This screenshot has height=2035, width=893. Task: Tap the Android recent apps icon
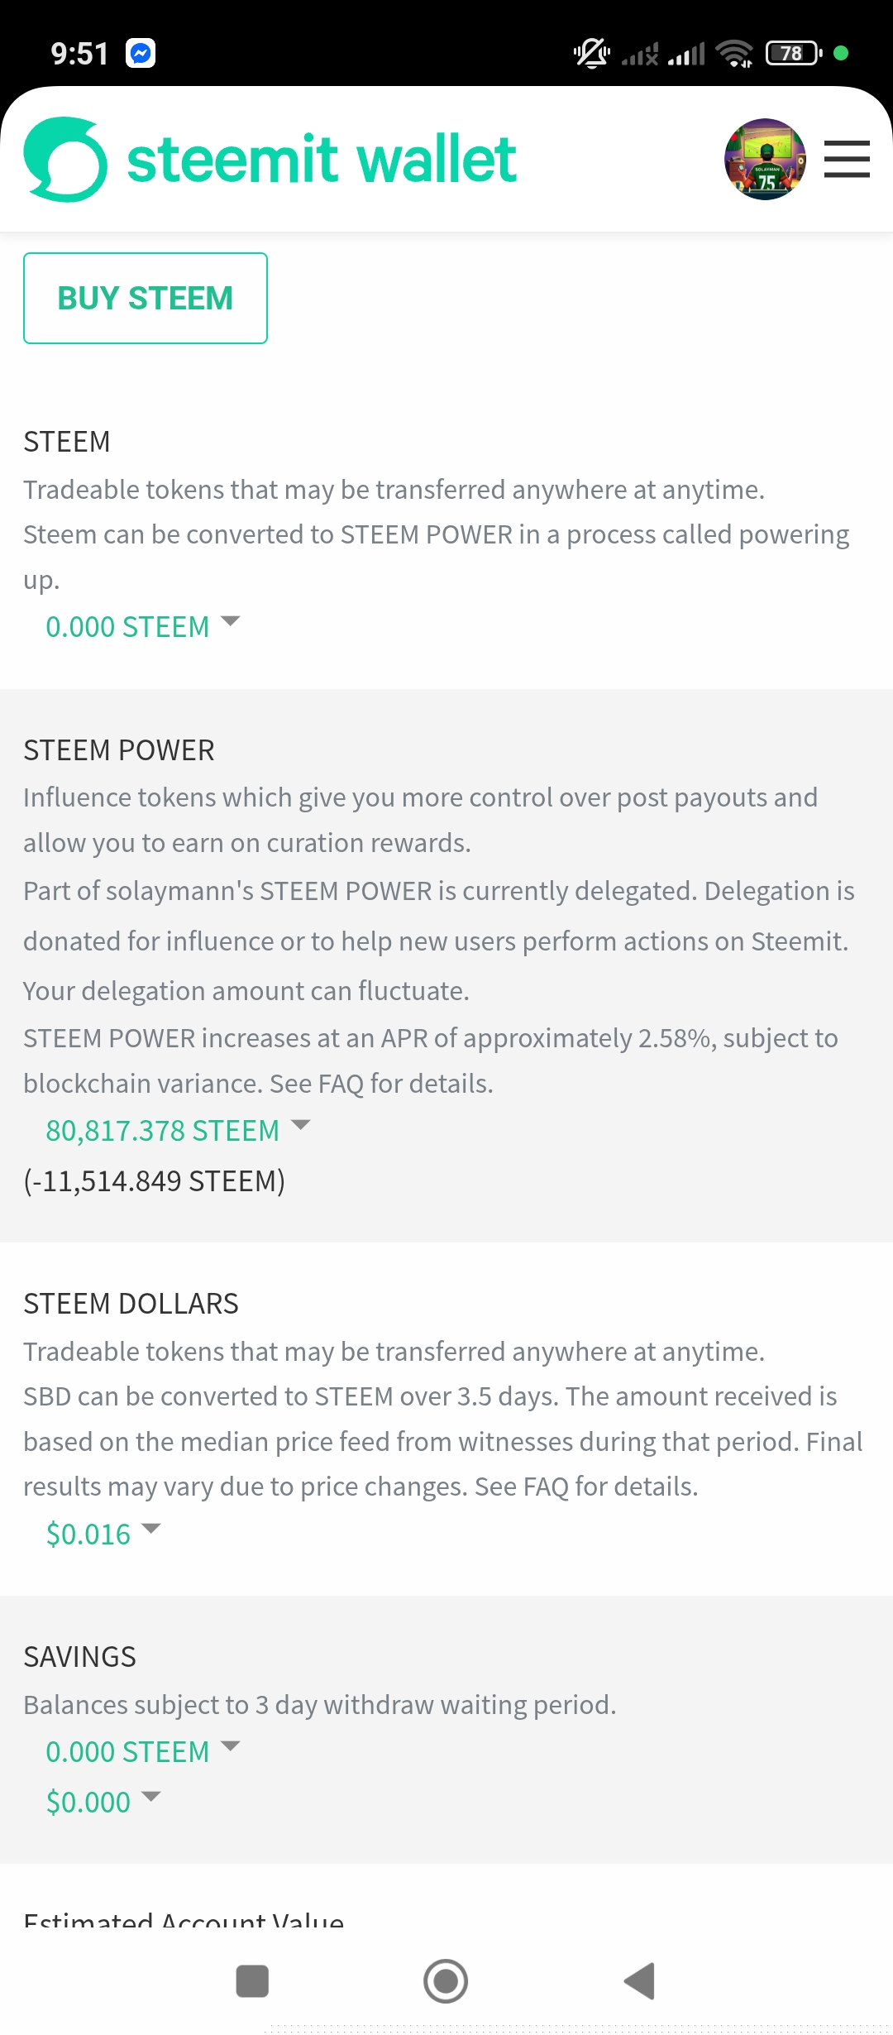click(x=252, y=1981)
